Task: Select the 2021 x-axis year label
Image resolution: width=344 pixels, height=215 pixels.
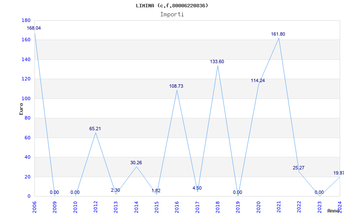Action: pyautogui.click(x=279, y=207)
